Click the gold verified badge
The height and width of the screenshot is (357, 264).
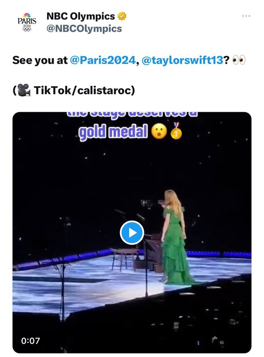click(x=122, y=16)
